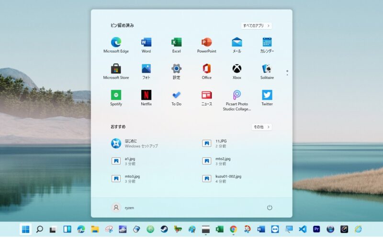Viewport: 383px width, 243px height.
Task: Click the Windows Start button on taskbar
Action: 26,229
